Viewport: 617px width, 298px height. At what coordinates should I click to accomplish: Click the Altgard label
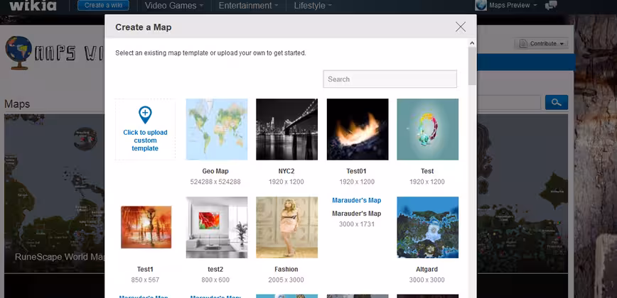427,270
